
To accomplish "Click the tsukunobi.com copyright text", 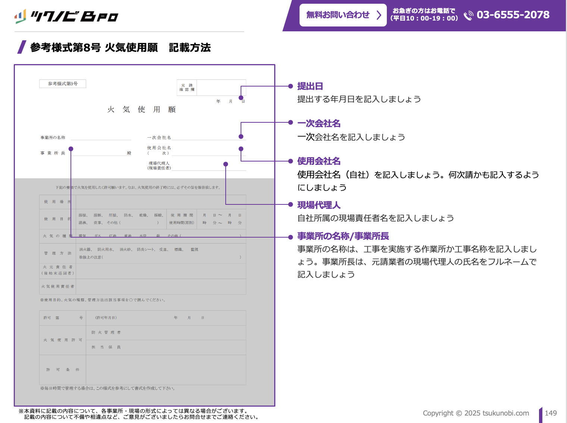I will (x=476, y=413).
